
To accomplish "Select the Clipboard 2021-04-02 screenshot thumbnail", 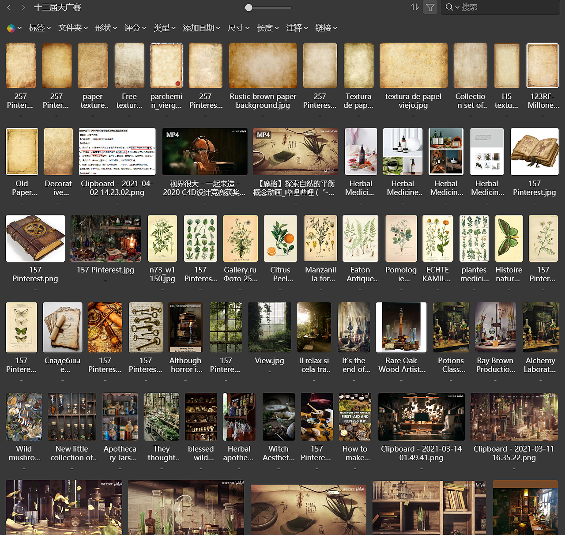I will pos(117,152).
